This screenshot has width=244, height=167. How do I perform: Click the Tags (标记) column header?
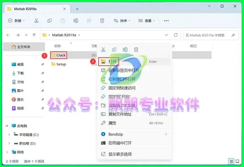click(193, 46)
